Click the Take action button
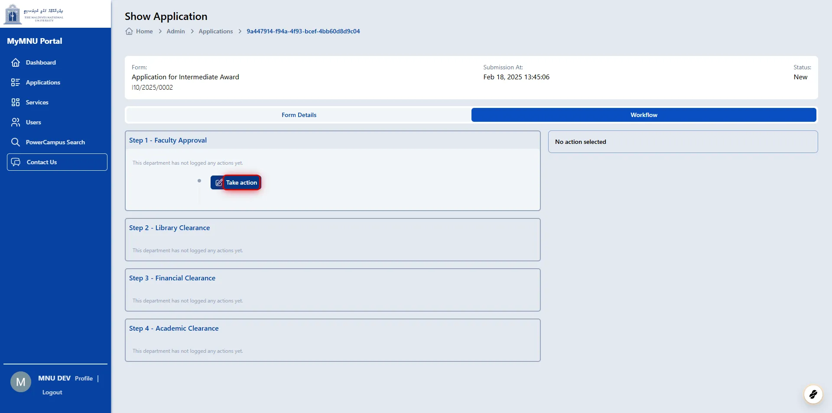The image size is (832, 413). 236,182
